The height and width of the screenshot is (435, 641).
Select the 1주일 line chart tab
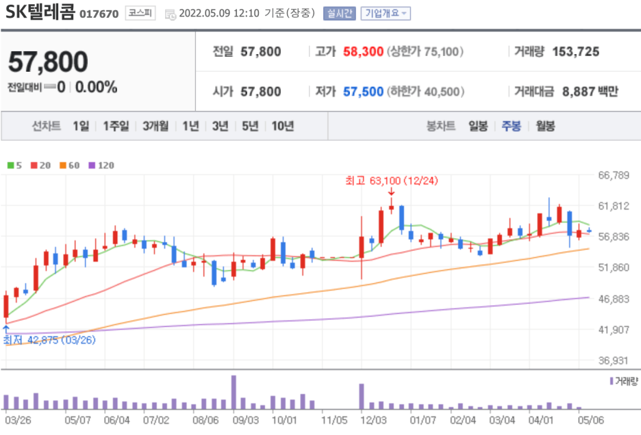(116, 127)
